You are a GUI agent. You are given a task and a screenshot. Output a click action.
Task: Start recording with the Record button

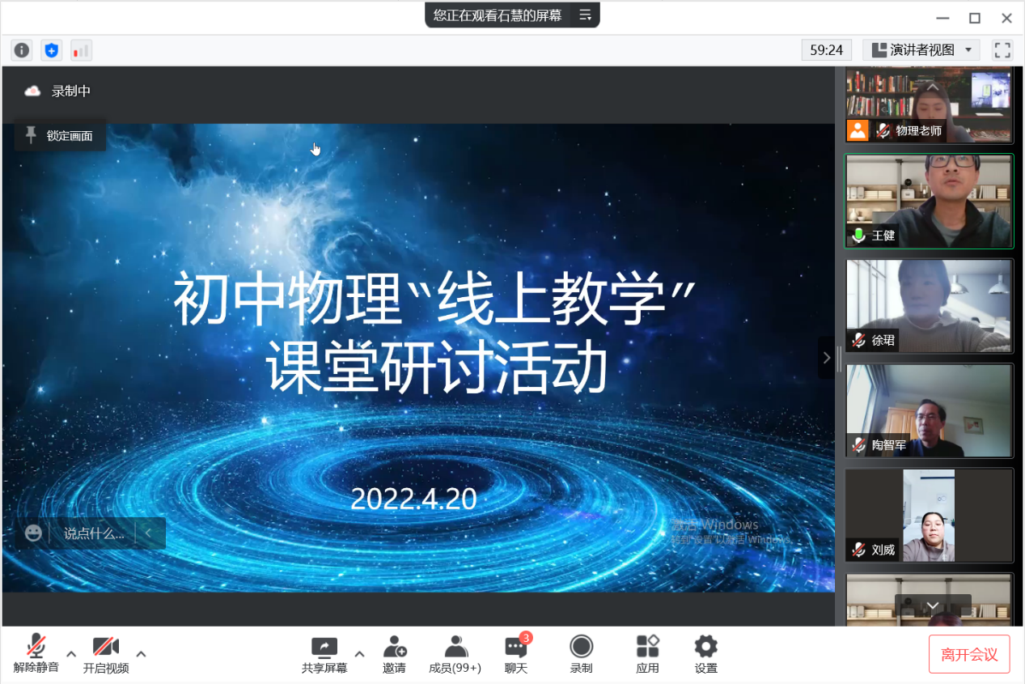[x=581, y=654]
